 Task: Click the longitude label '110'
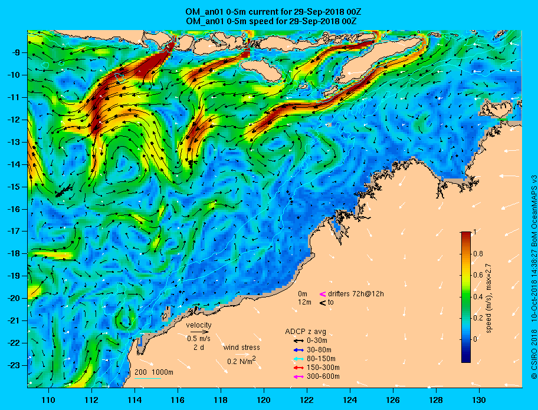[x=48, y=400]
